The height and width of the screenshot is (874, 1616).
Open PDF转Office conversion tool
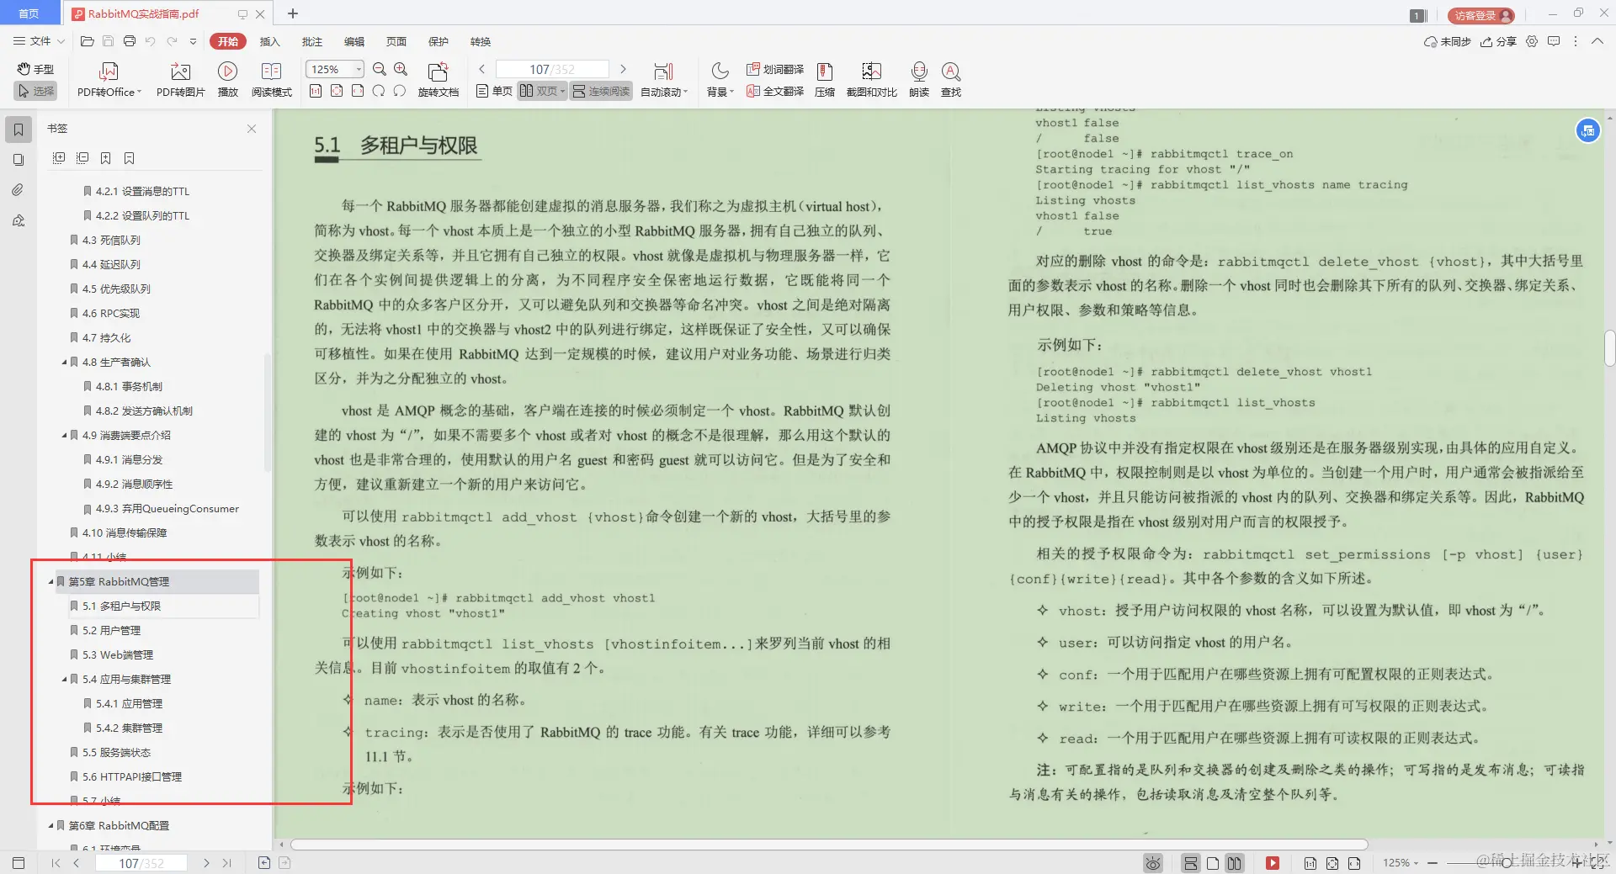[108, 78]
